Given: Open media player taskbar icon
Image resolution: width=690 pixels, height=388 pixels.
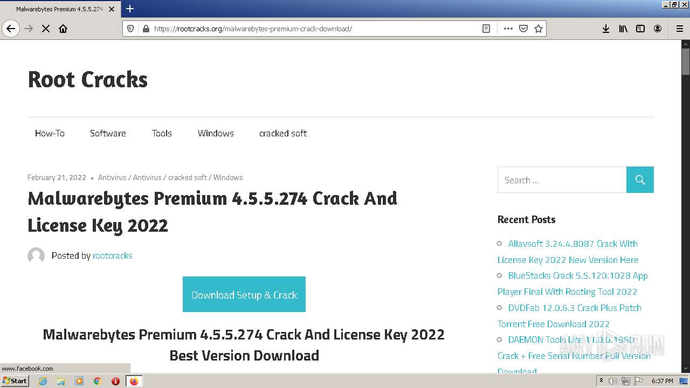Looking at the screenshot, I should 79,381.
